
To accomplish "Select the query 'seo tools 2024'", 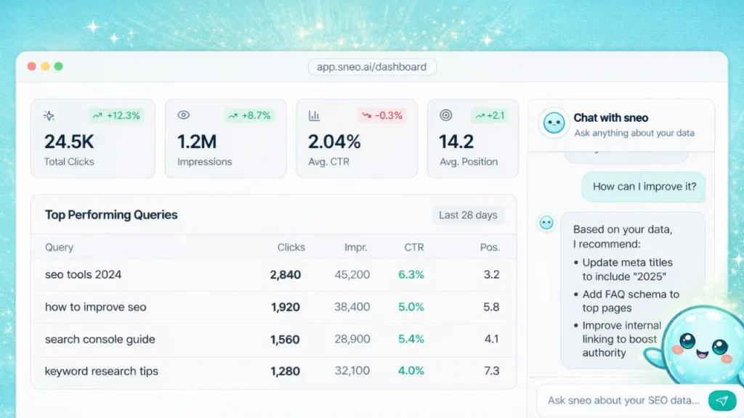I will coord(81,274).
